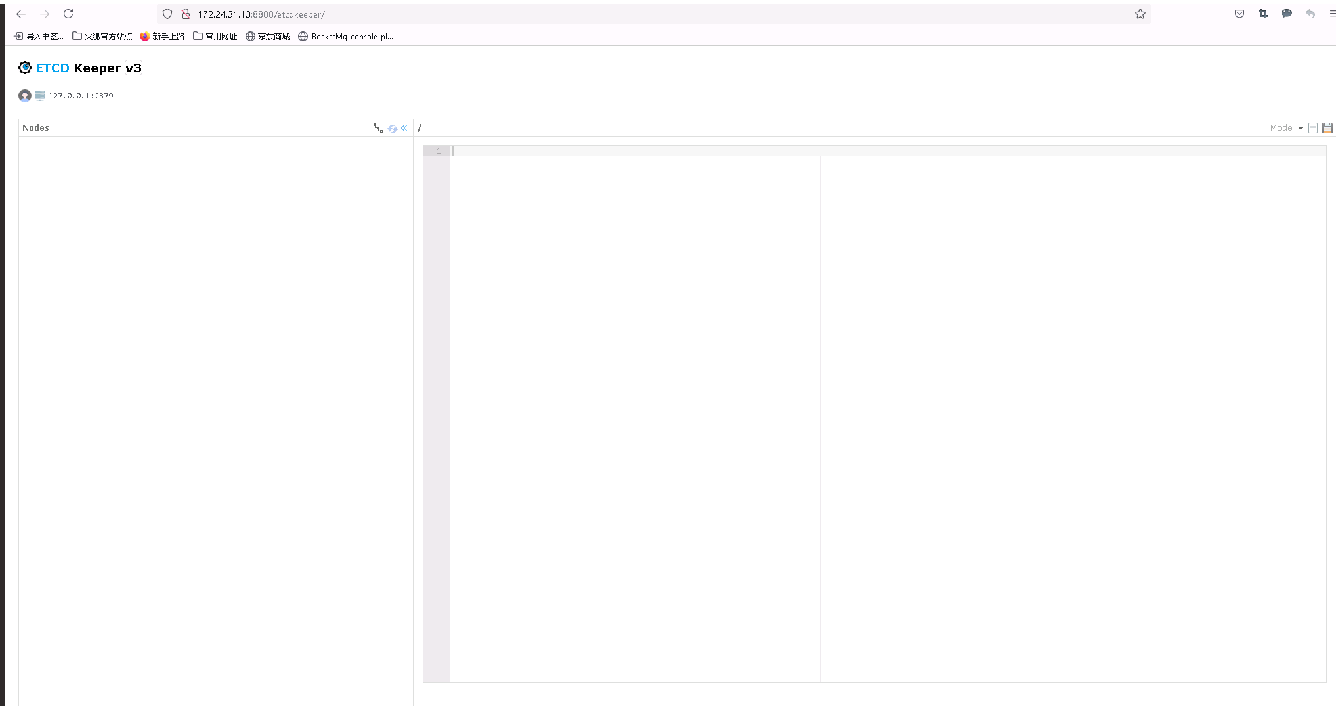1336x706 pixels.
Task: Click the screenshot tool icon in browser toolbar
Action: tap(1262, 14)
